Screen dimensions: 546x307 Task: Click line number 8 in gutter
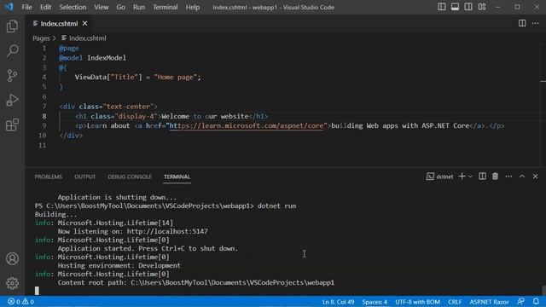coord(44,116)
